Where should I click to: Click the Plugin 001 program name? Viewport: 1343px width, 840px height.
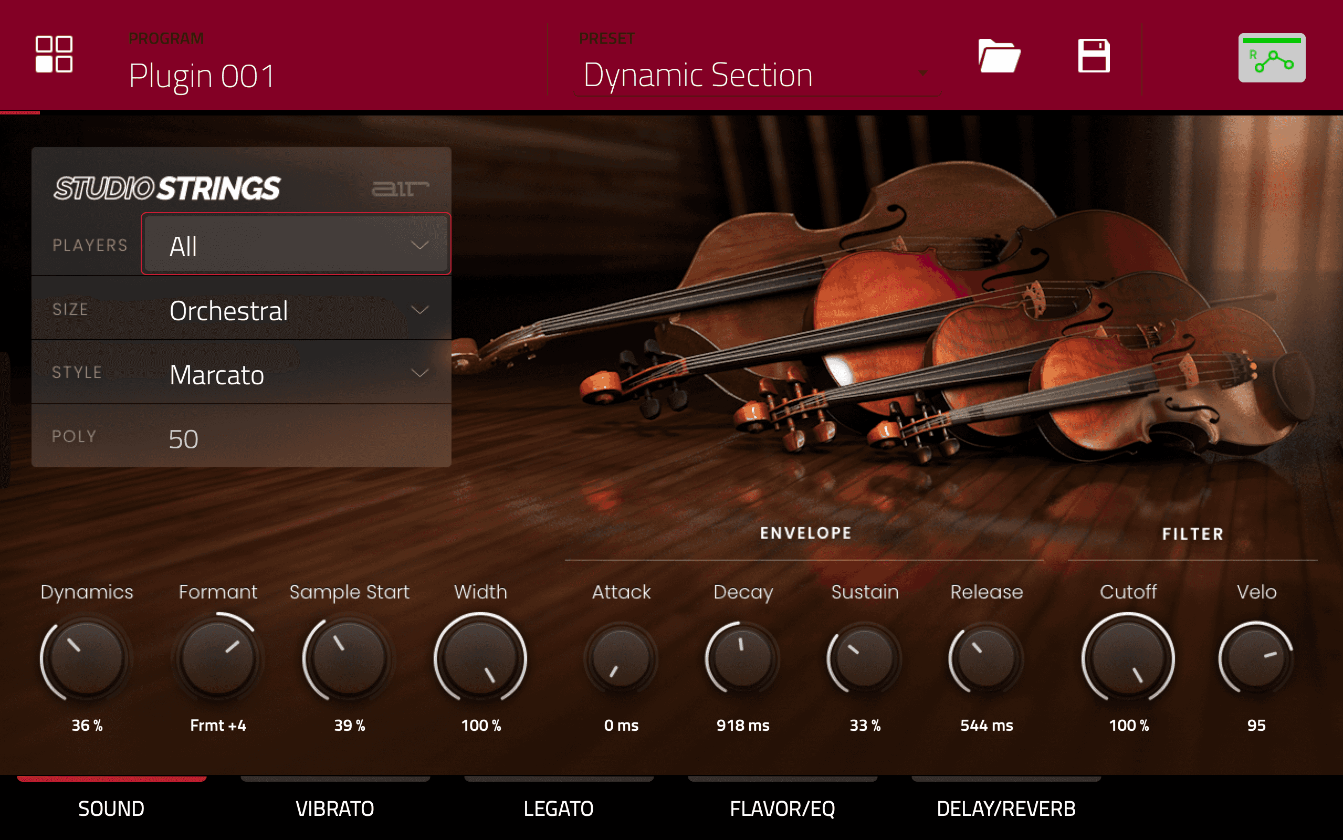pyautogui.click(x=202, y=75)
